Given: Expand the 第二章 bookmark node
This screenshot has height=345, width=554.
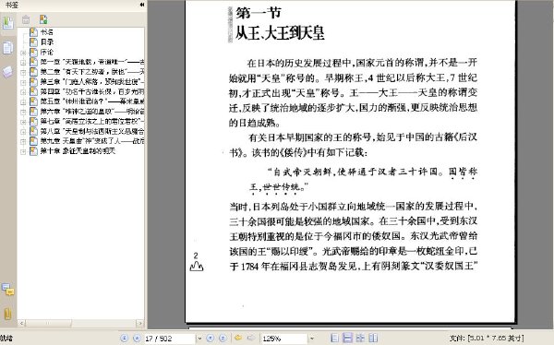Looking at the screenshot, I should [23, 73].
